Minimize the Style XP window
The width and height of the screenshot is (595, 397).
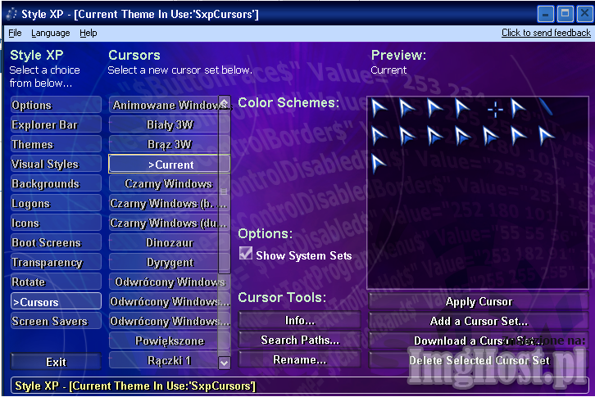545,15
